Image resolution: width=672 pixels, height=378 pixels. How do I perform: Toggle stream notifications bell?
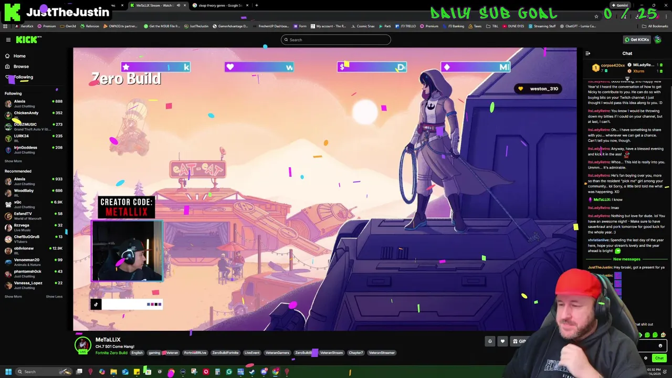point(490,341)
